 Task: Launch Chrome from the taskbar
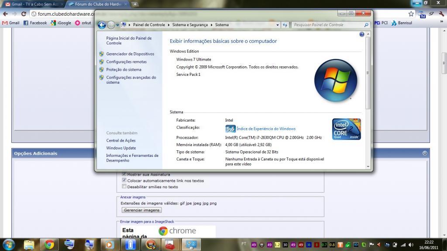pos(49,244)
